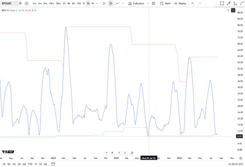Click the green BBW value 8.74
Viewport: 245px width, 167px height.
pyautogui.click(x=34, y=10)
